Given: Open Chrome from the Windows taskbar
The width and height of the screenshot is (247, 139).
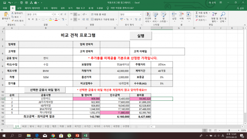Looking at the screenshot, I should (53, 136).
